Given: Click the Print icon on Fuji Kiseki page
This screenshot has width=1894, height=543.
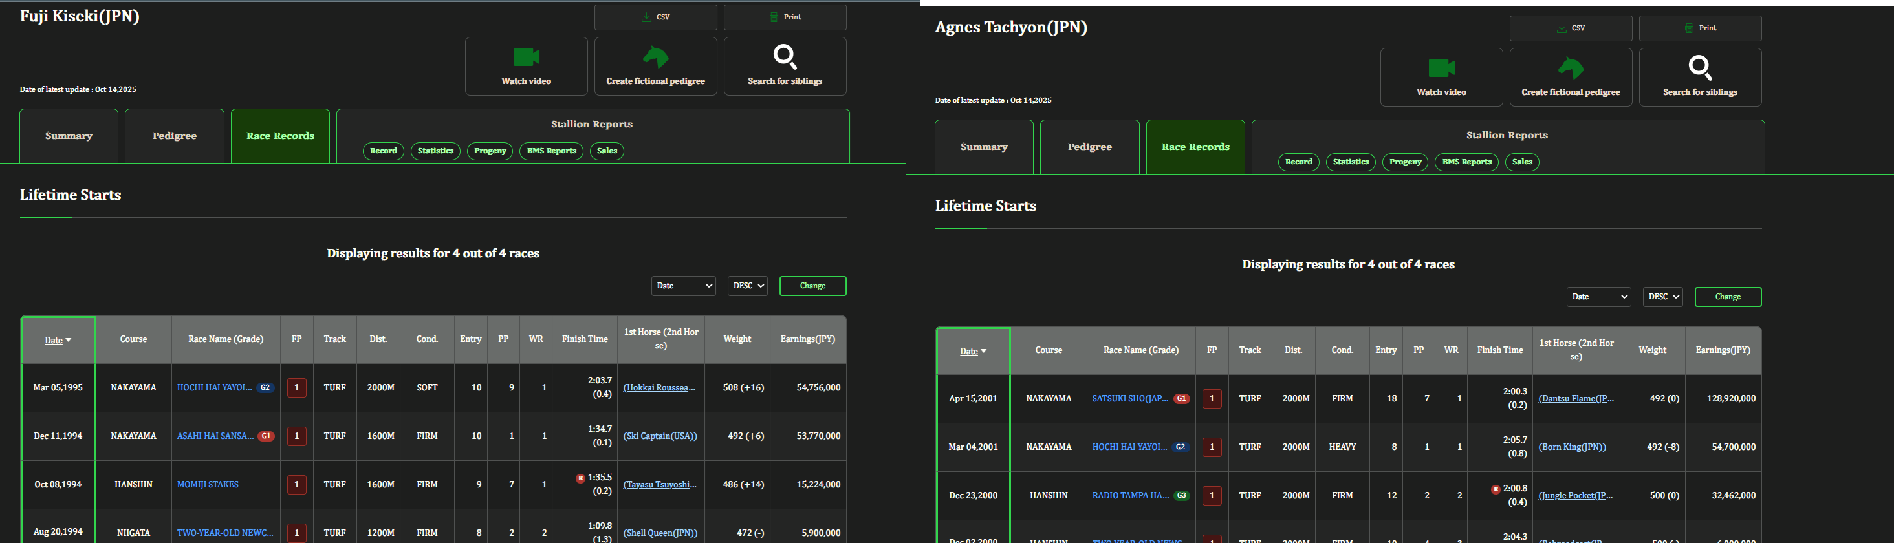Looking at the screenshot, I should [774, 17].
